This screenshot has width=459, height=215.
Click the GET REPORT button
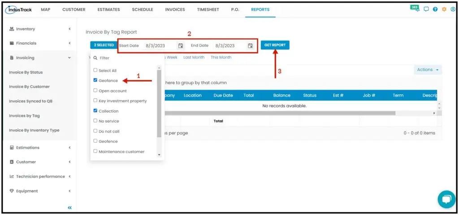tap(275, 45)
